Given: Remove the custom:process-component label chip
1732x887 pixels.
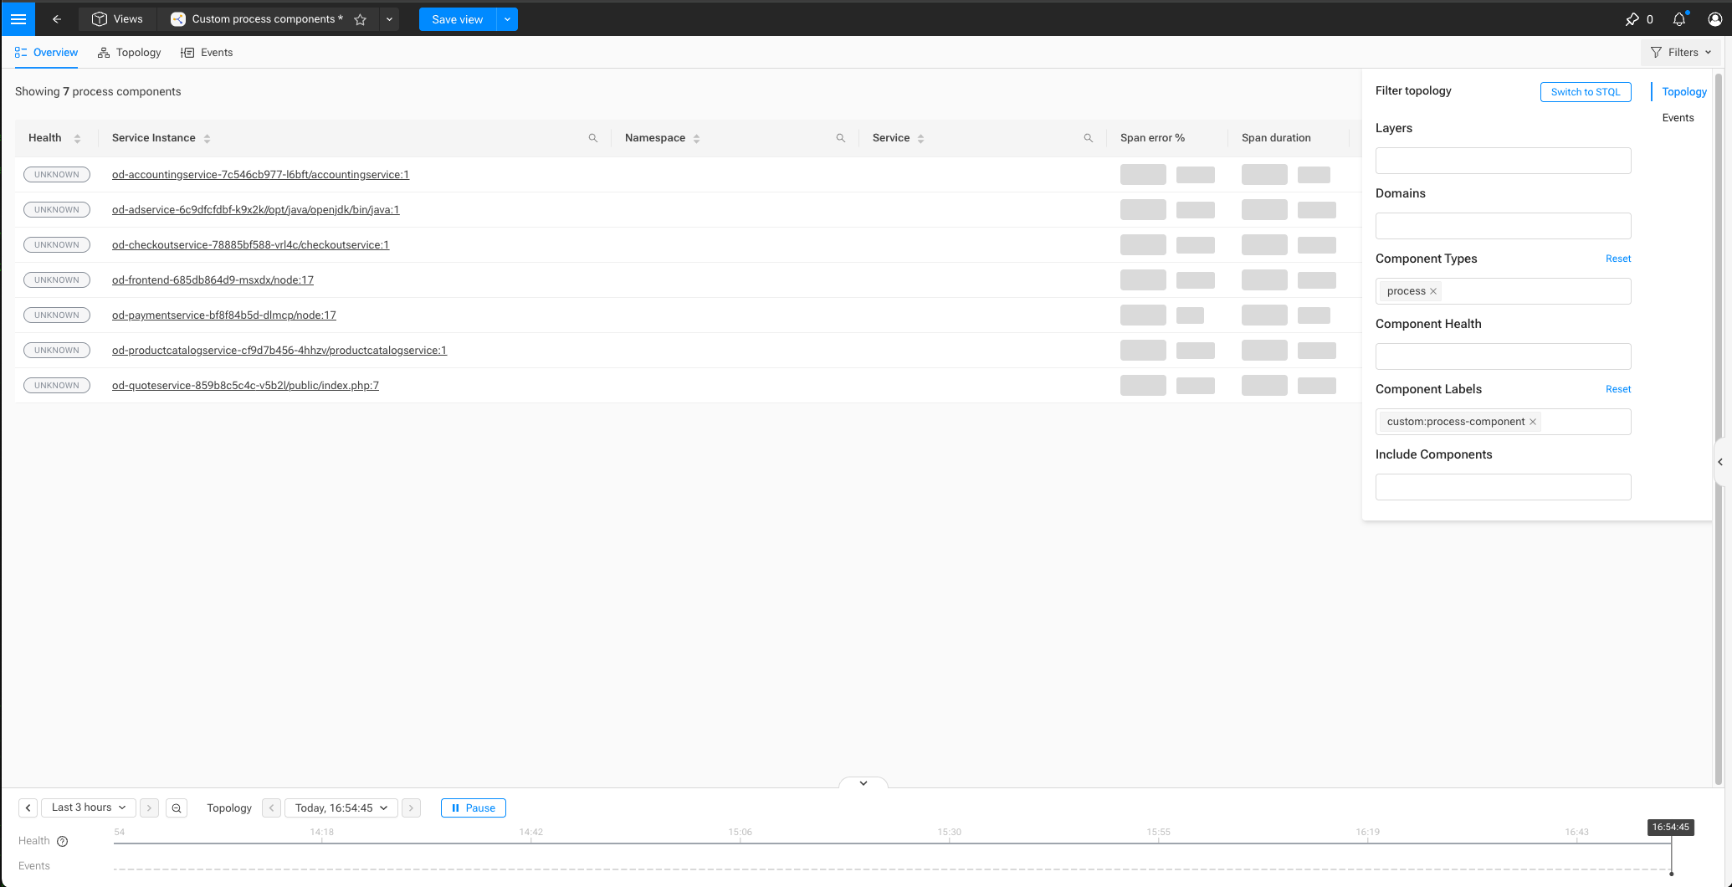Looking at the screenshot, I should (1532, 421).
